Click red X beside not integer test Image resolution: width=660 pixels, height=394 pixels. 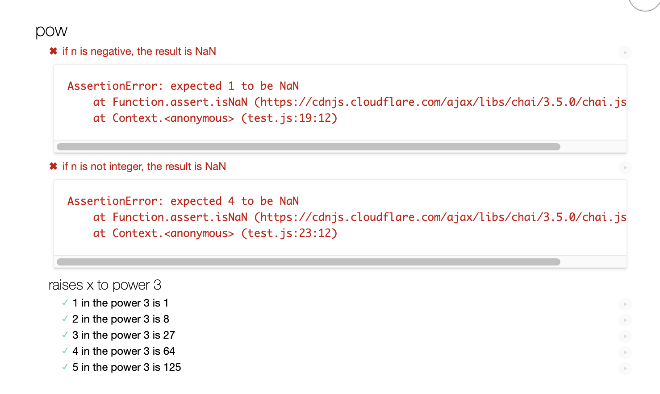53,166
